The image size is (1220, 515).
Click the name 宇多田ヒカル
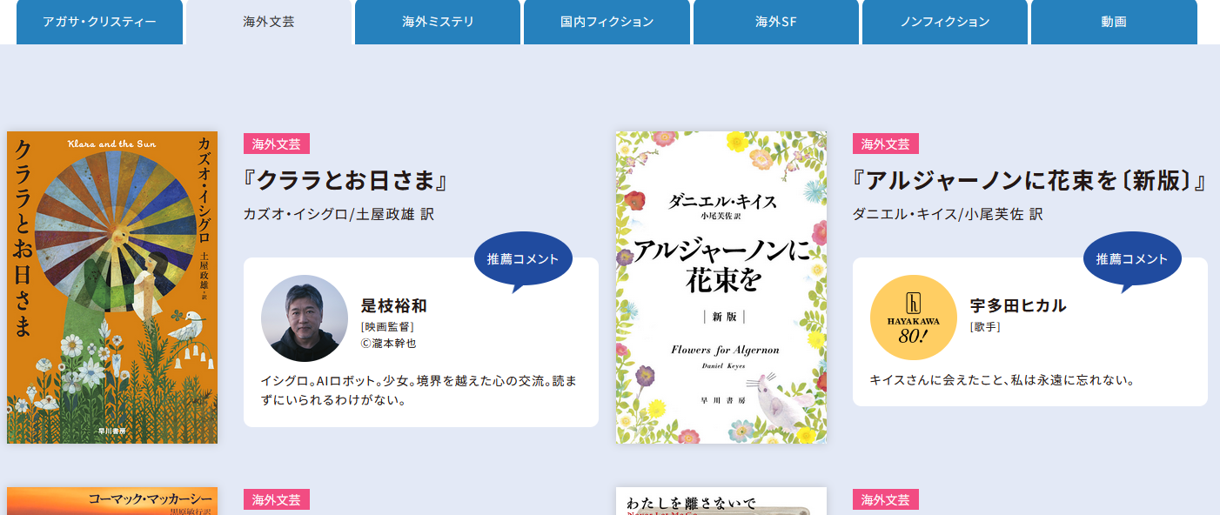click(1018, 306)
